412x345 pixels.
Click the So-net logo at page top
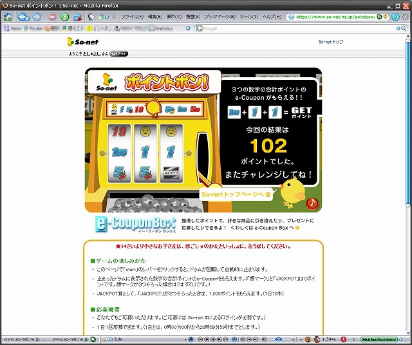[x=82, y=42]
